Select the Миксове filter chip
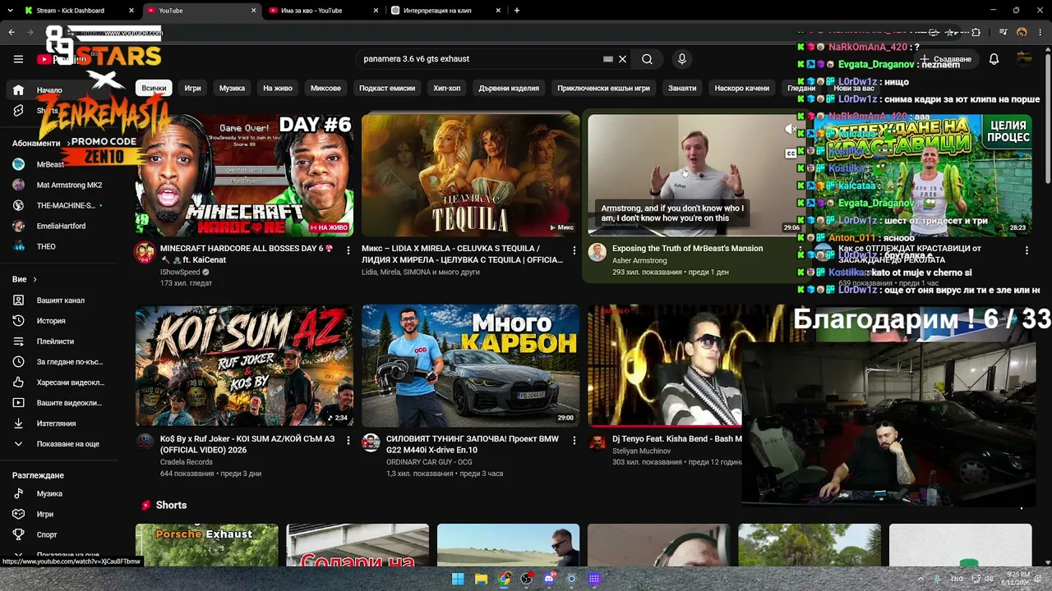Viewport: 1052px width, 591px height. coord(325,88)
